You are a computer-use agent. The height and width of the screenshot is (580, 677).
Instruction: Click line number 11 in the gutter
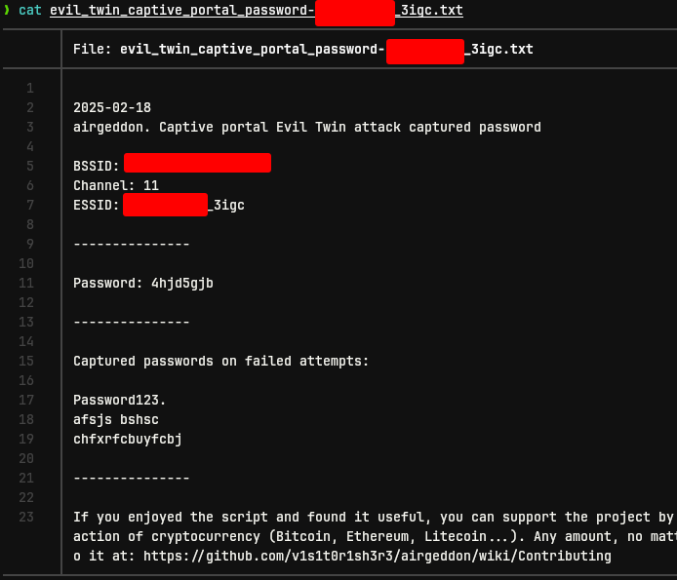pos(26,283)
